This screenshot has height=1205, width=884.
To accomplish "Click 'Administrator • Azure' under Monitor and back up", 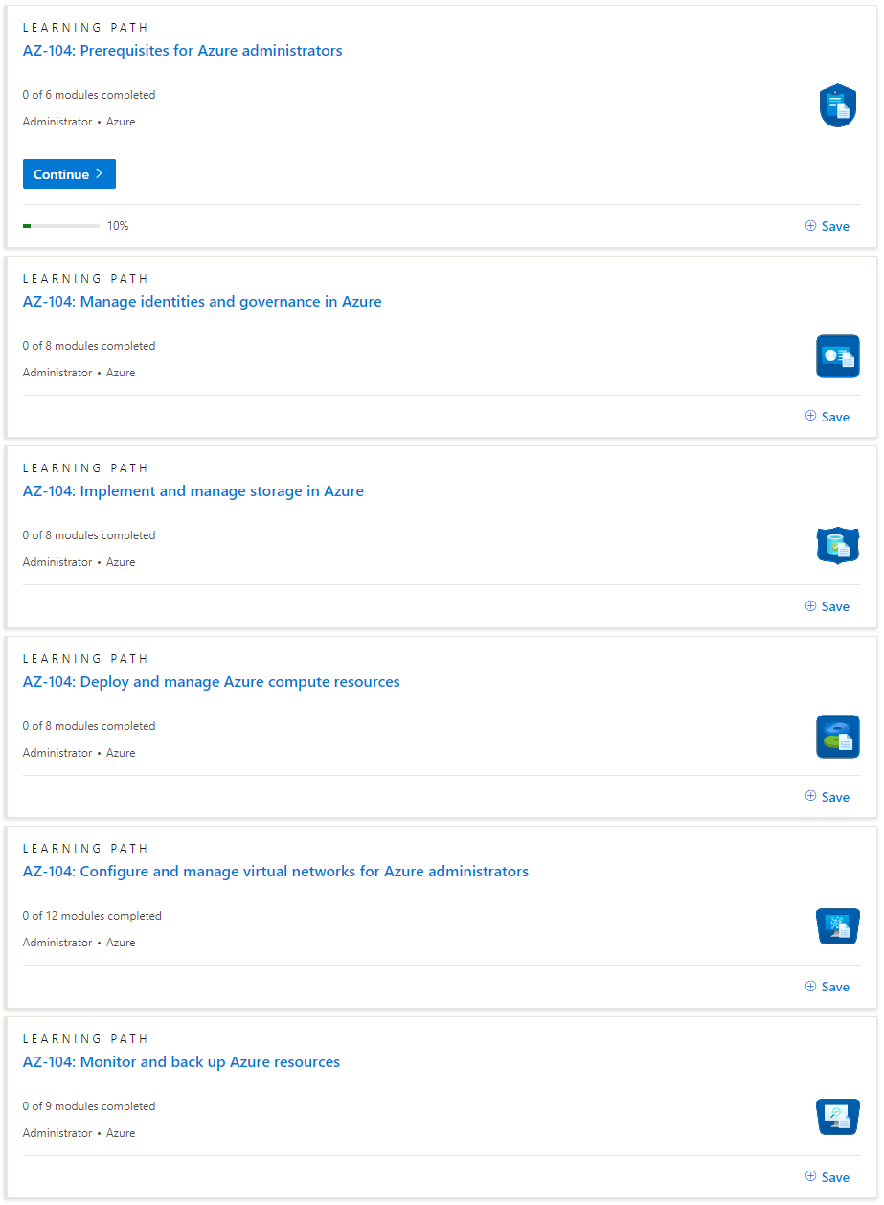I will click(79, 1133).
